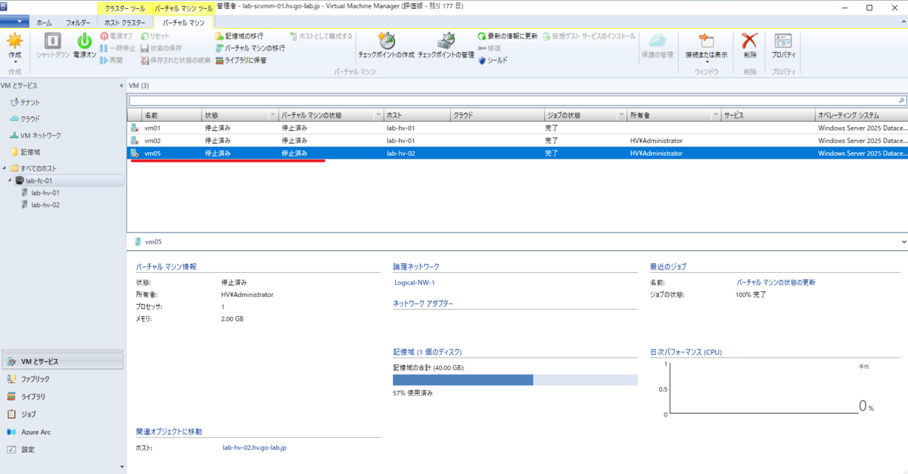Image resolution: width=908 pixels, height=474 pixels.
Task: Switch to the フォルダー ribbon tab
Action: coord(78,23)
